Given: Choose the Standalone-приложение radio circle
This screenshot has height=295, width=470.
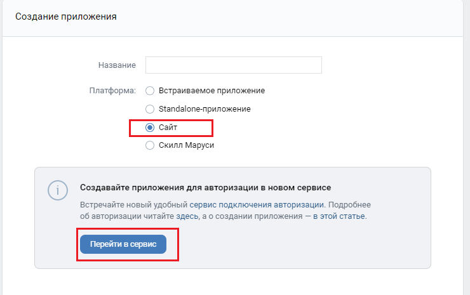Looking at the screenshot, I should 150,109.
